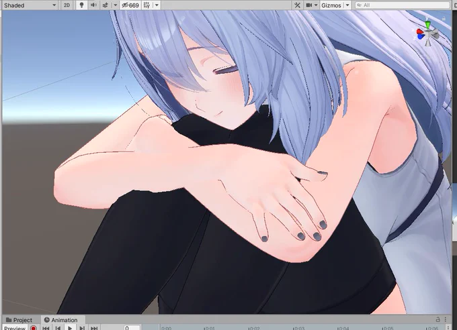457x330 pixels.
Task: Open the component editor tools icon
Action: pyautogui.click(x=297, y=5)
